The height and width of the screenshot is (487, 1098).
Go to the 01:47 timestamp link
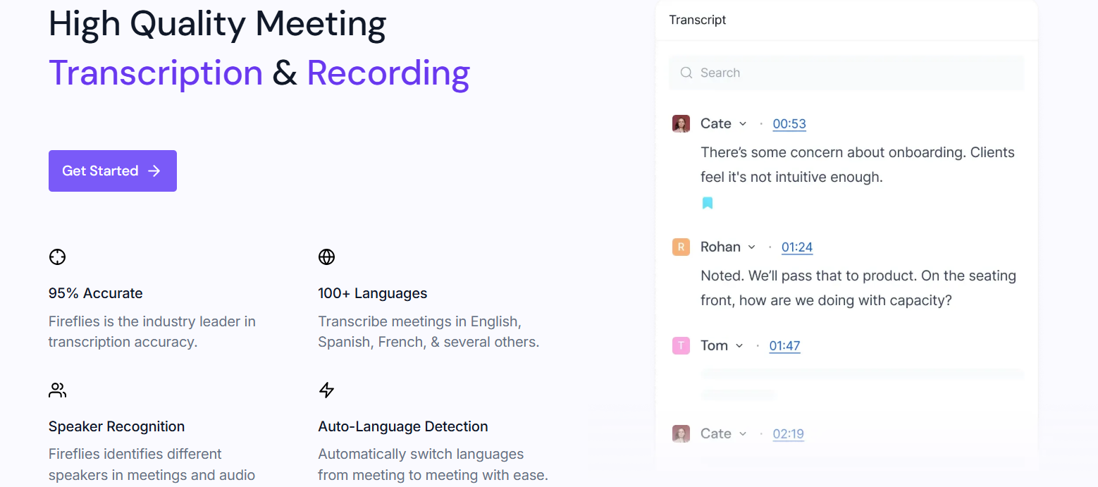(784, 346)
